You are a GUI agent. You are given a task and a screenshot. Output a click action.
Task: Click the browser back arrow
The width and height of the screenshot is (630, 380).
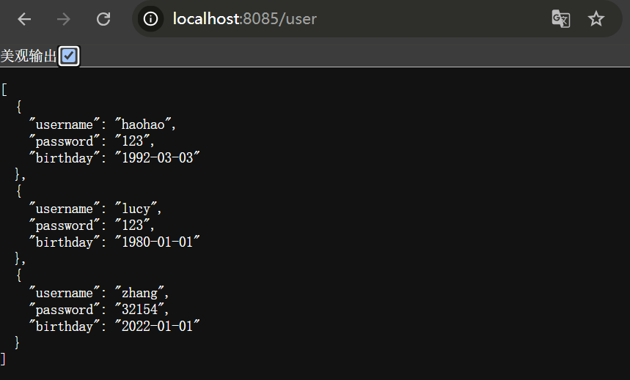[25, 19]
